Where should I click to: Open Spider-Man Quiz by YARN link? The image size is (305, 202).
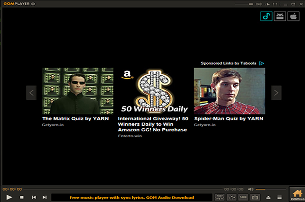tap(229, 119)
